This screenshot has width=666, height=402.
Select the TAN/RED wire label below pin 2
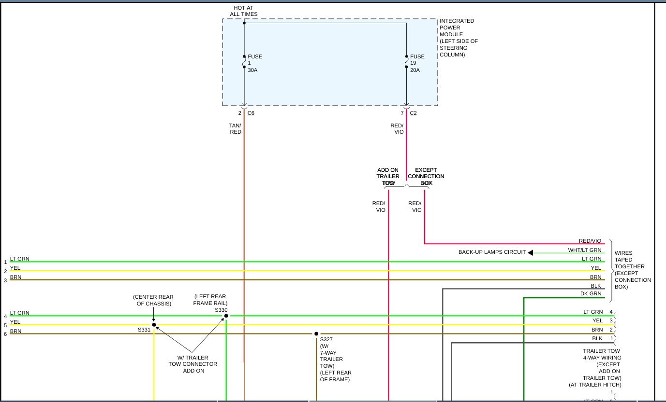pyautogui.click(x=235, y=128)
